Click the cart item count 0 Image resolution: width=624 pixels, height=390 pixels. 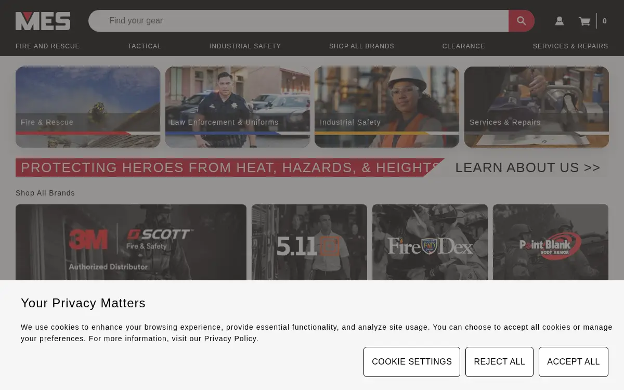[604, 21]
